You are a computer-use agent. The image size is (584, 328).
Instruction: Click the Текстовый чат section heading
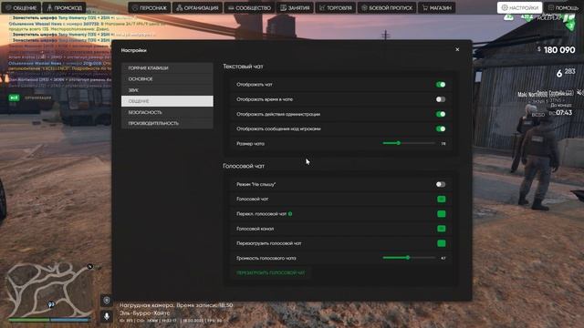[x=244, y=67]
